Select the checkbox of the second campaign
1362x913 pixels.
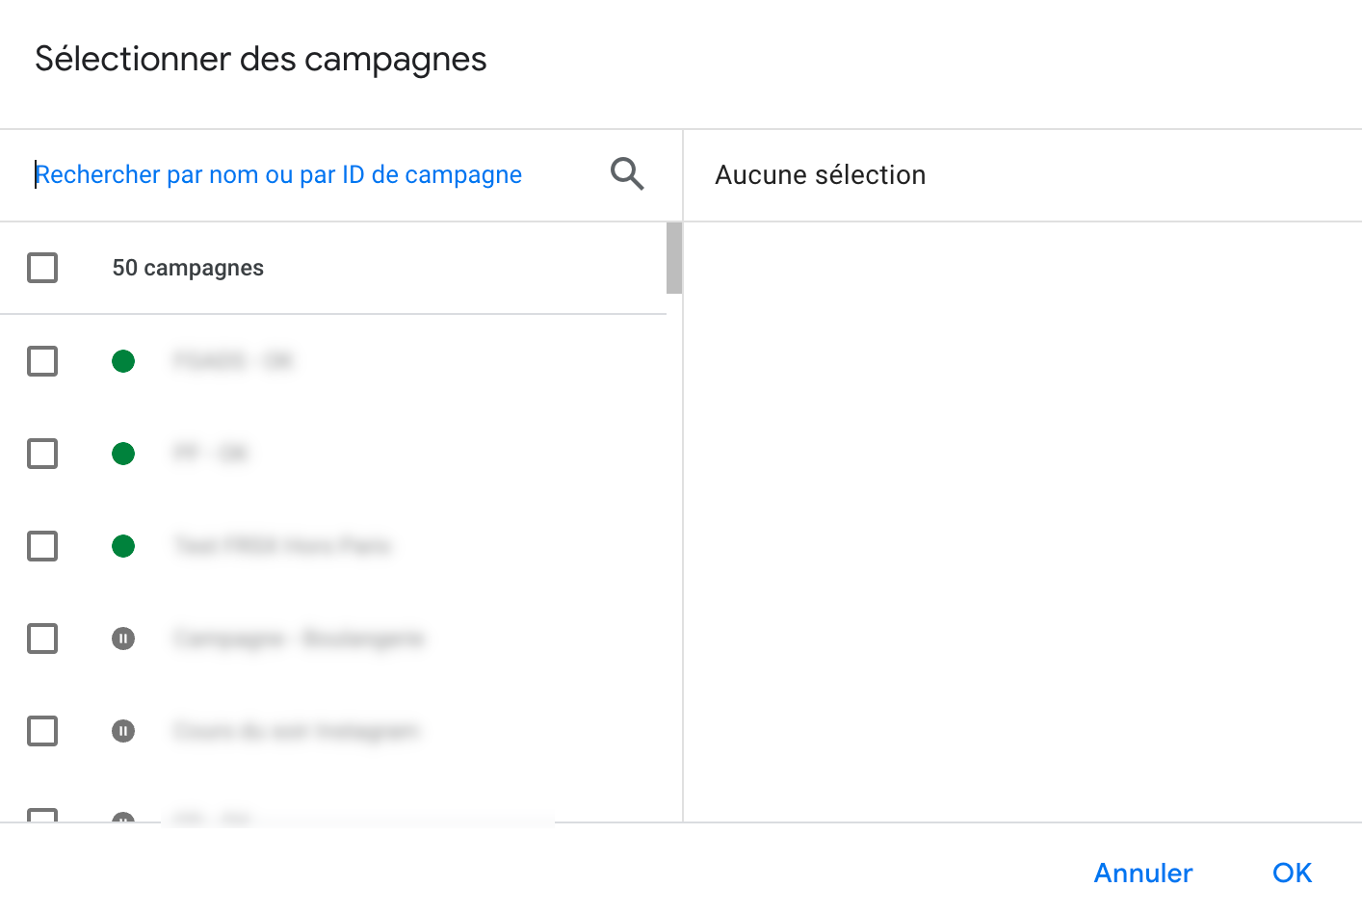point(42,454)
